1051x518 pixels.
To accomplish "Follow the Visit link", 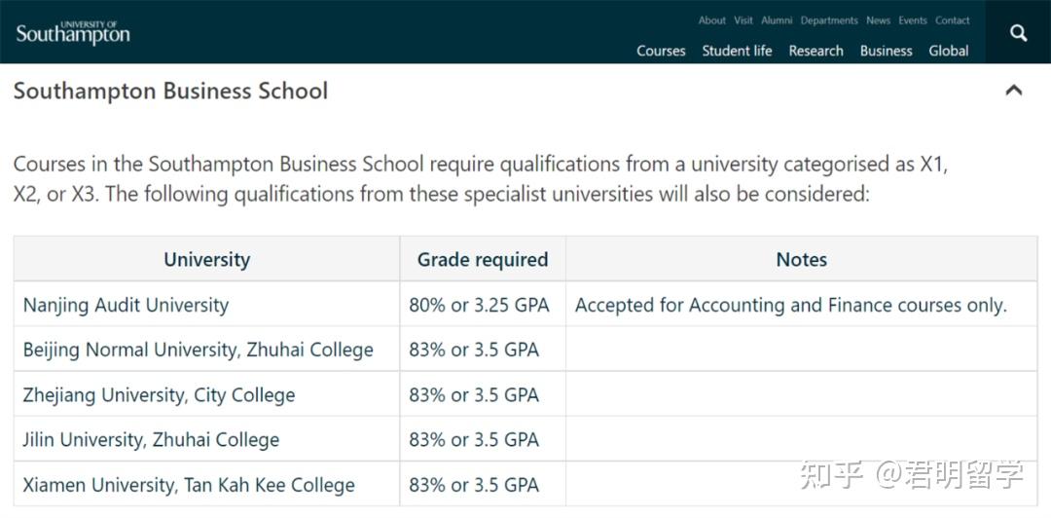I will (x=743, y=20).
